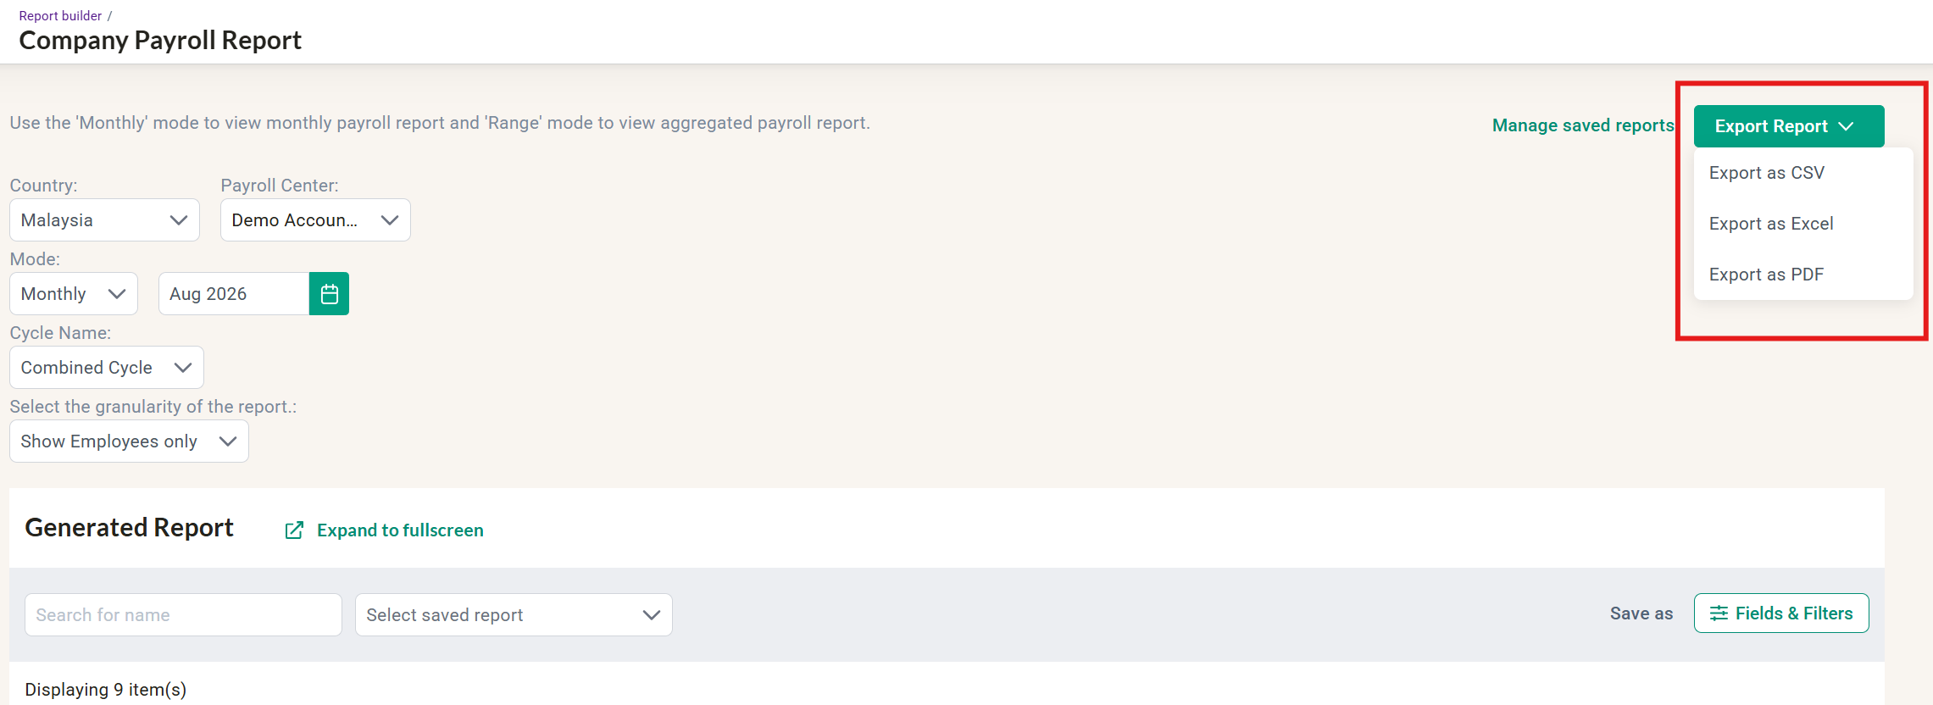
Task: Expand the Payroll Center dropdown
Action: coord(315,220)
